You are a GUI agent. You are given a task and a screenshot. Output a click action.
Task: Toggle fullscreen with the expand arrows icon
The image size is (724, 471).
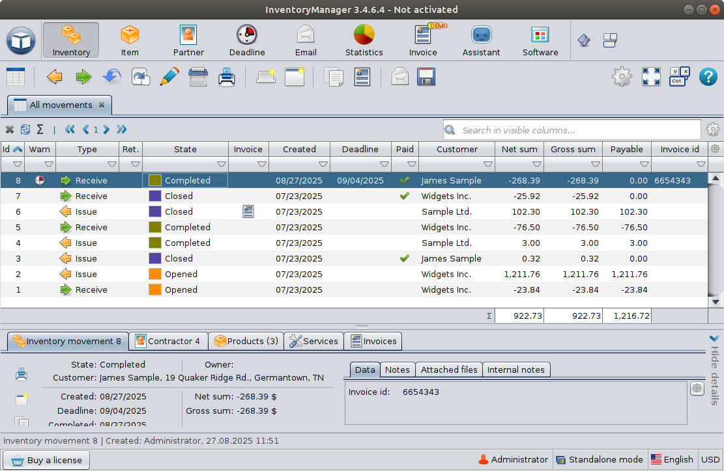651,77
